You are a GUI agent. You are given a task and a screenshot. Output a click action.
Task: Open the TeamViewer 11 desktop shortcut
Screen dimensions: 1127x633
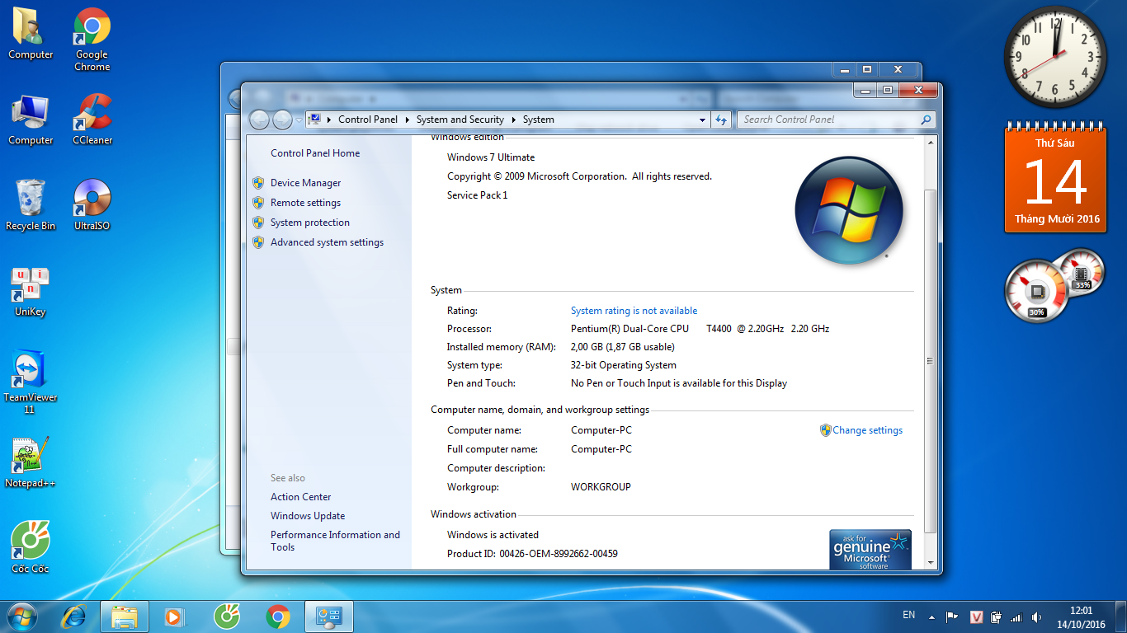point(31,382)
